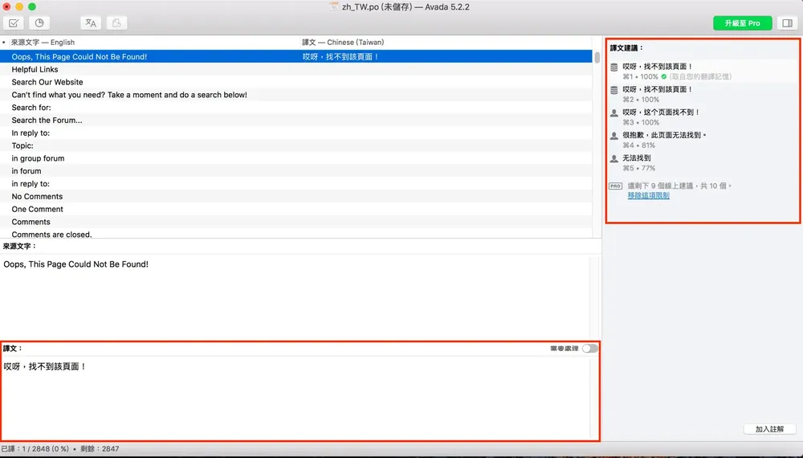Image resolution: width=803 pixels, height=458 pixels.
Task: Click the PRO badge beside remaining suggestions
Action: pyautogui.click(x=616, y=186)
